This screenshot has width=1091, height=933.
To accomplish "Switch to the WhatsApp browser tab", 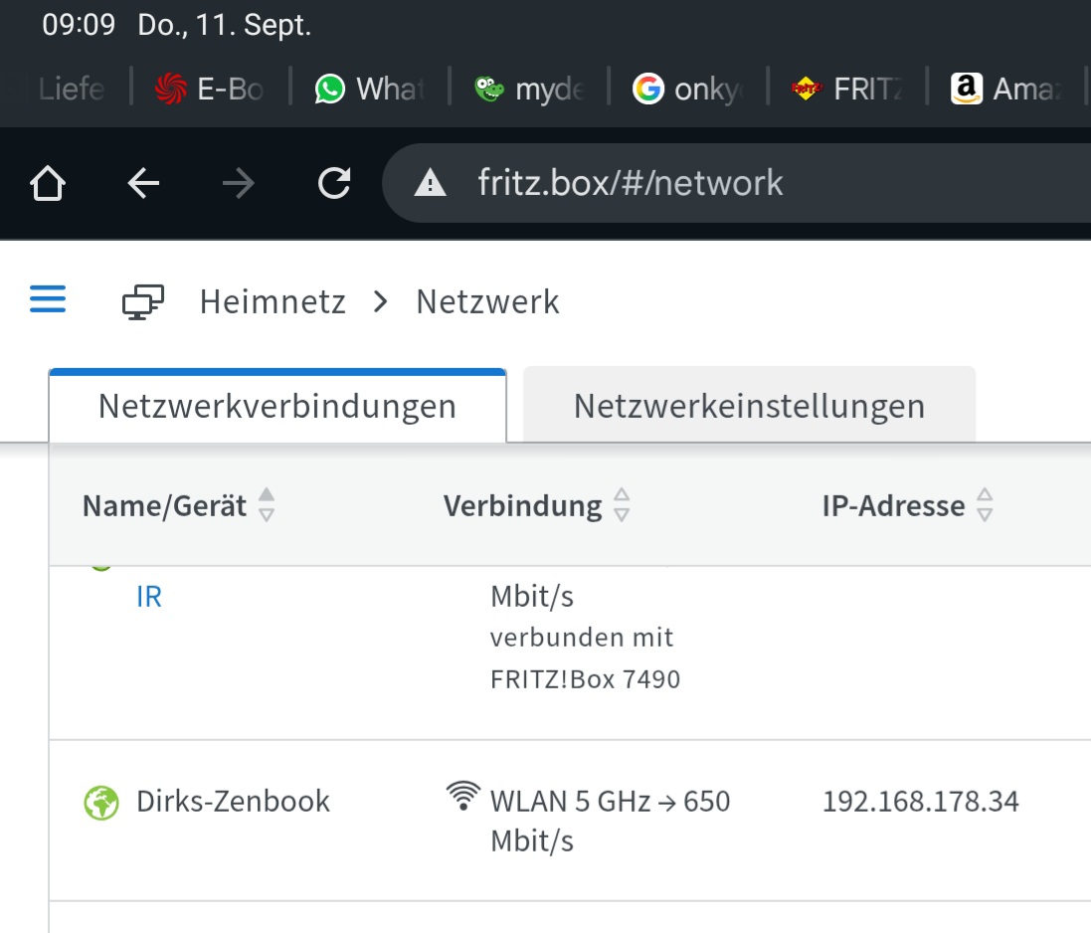I will click(370, 89).
